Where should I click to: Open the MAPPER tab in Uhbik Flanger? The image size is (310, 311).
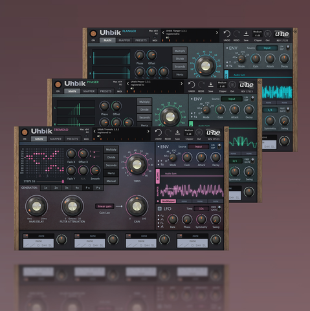[124, 40]
